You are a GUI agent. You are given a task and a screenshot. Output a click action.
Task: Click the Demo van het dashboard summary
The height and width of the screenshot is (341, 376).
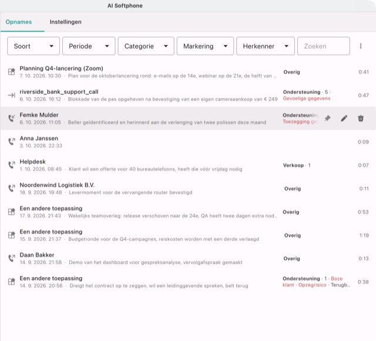[156, 262]
